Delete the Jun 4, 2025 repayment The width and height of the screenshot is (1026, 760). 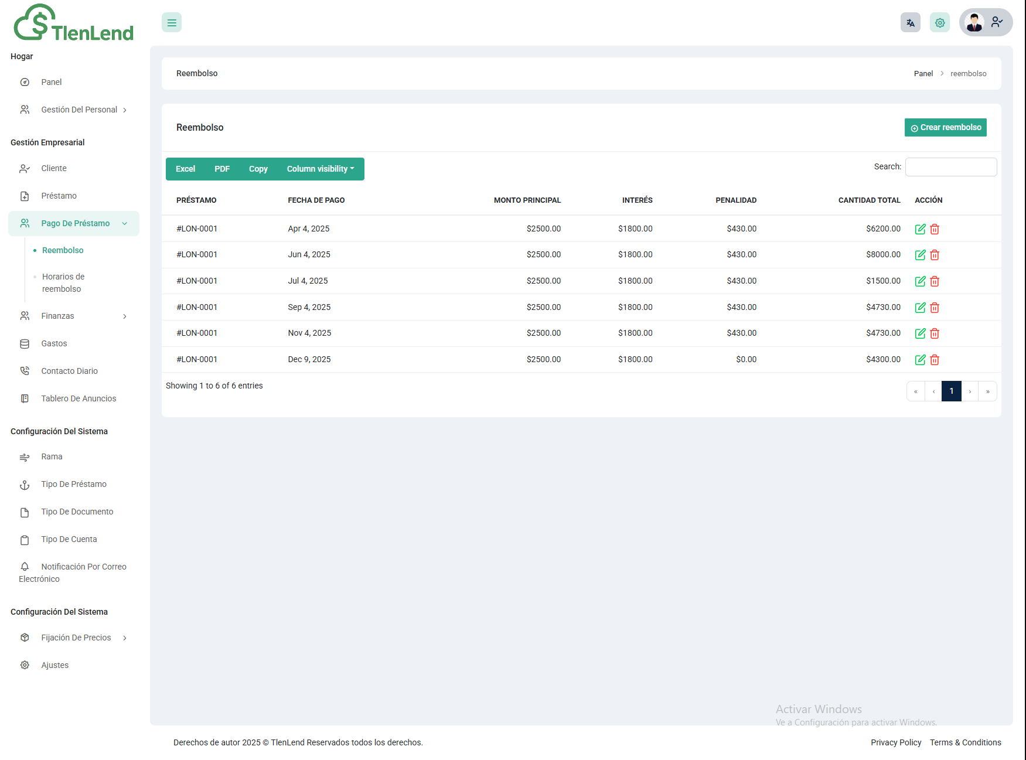point(935,255)
